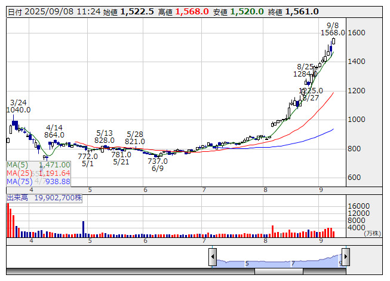Click the header date 2025/09/08 11:24

63,12
